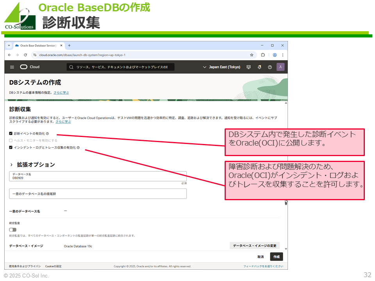
Task: Click the Oracle Database 19c value text
Action: tap(78, 246)
